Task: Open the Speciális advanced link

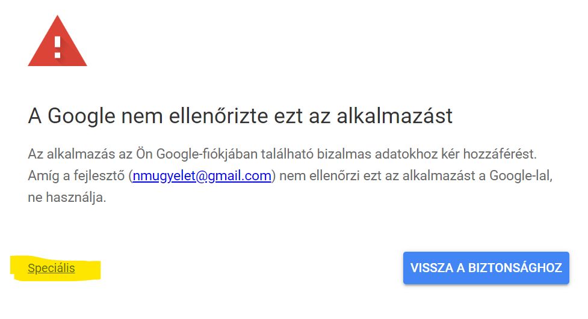Action: coord(51,268)
